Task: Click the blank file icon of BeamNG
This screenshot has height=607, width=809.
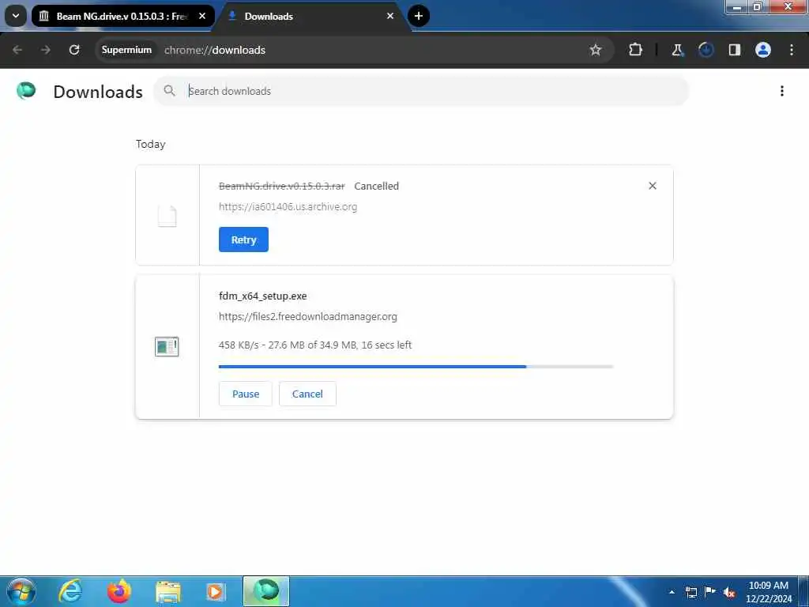Action: pyautogui.click(x=167, y=216)
